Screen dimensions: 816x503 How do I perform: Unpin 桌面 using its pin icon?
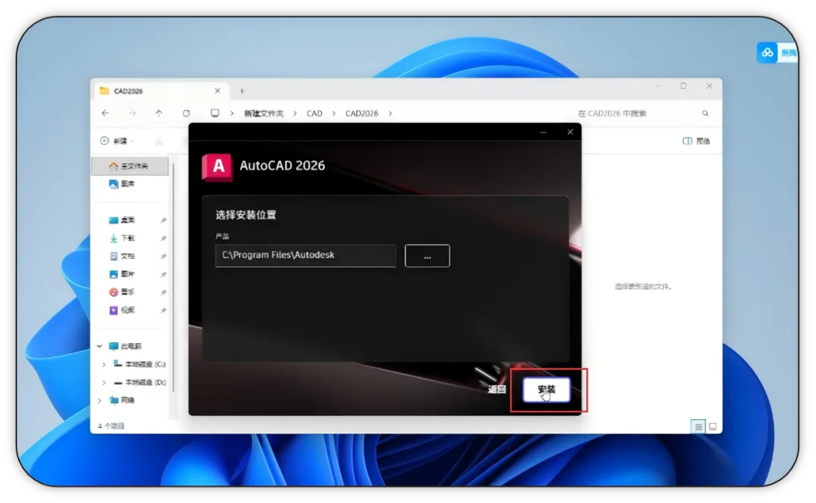coord(163,221)
